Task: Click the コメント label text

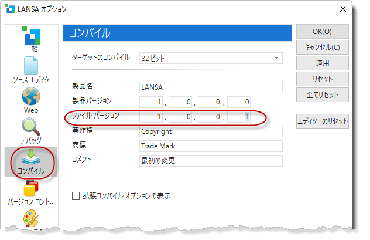Action: point(81,160)
